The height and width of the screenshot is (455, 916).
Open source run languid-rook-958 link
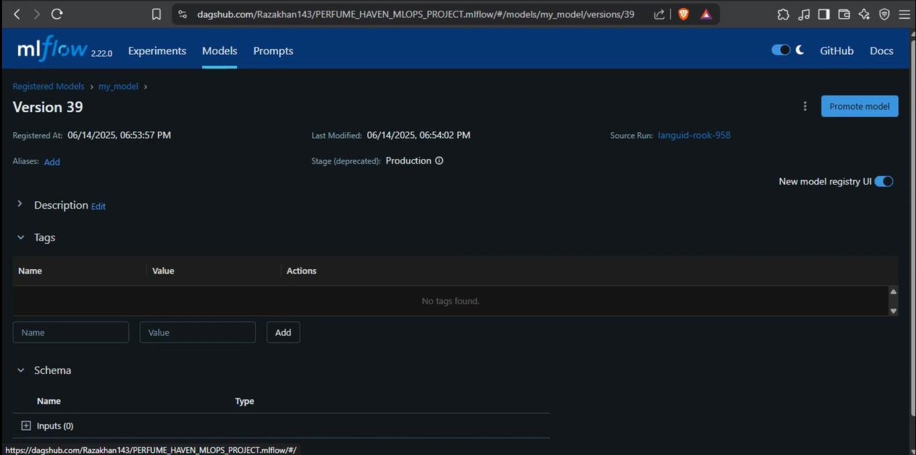[x=694, y=135]
